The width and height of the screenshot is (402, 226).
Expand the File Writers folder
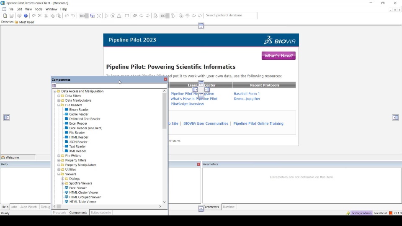pyautogui.click(x=59, y=156)
